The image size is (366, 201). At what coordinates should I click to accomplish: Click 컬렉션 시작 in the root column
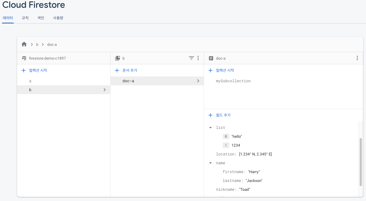tap(38, 70)
